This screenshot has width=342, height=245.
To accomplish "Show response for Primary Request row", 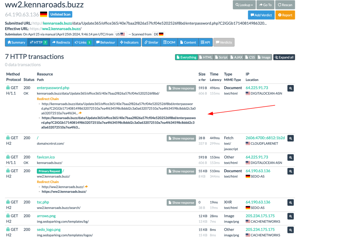I will (181, 171).
